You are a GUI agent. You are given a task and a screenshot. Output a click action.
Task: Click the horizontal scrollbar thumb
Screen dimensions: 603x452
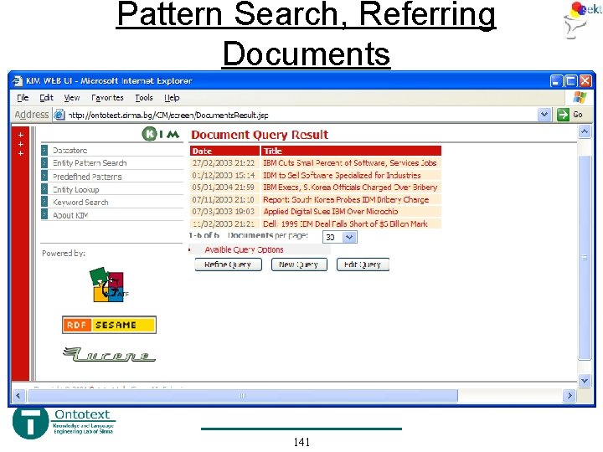(x=243, y=395)
